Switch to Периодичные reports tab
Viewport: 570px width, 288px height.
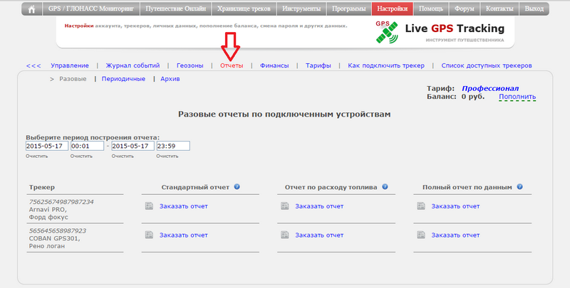[x=123, y=79]
